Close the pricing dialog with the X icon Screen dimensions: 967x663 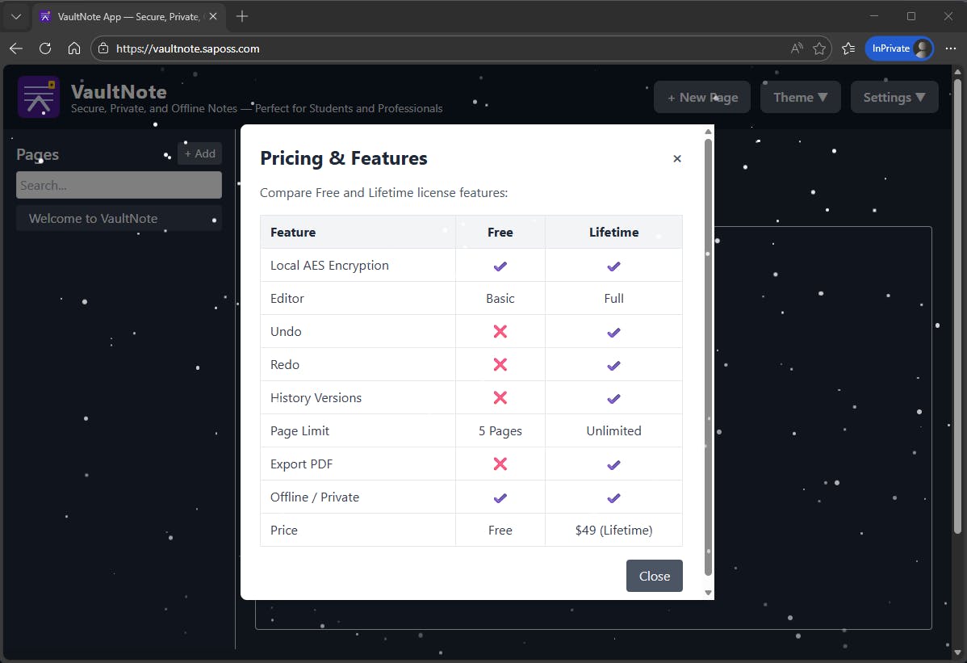pos(677,159)
